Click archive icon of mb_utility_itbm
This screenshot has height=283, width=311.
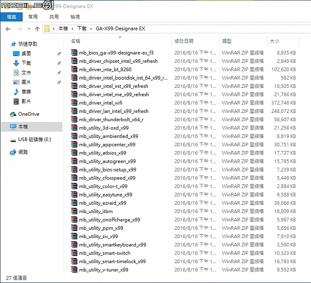(x=74, y=211)
